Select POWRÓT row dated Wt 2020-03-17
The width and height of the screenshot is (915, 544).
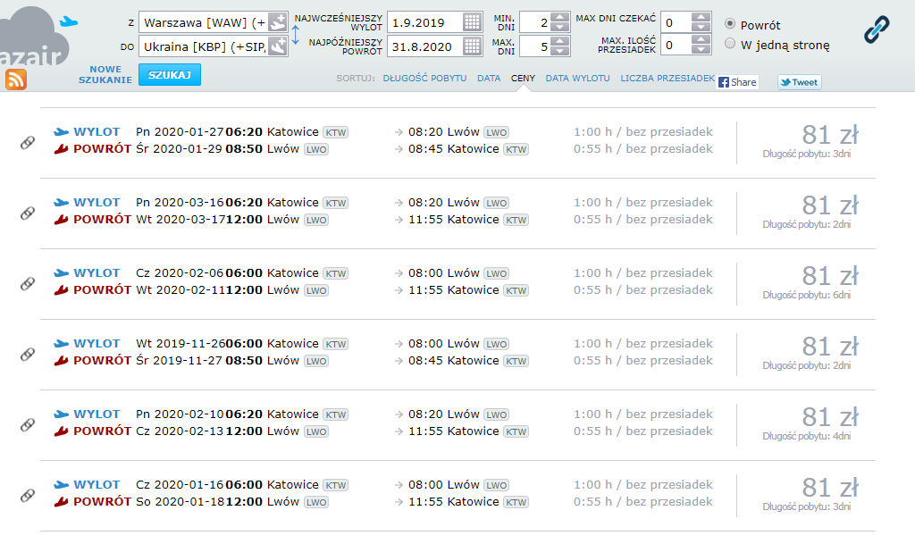(382, 219)
